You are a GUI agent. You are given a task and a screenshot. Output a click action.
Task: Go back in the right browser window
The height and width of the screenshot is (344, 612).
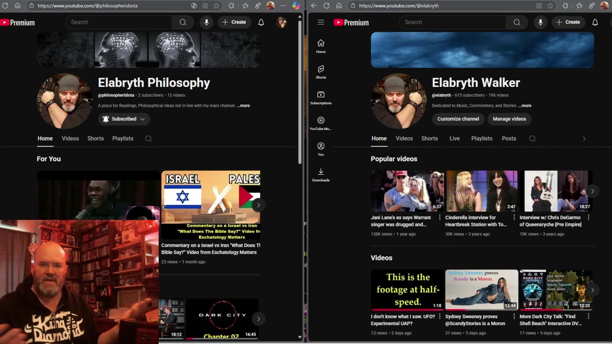click(314, 6)
